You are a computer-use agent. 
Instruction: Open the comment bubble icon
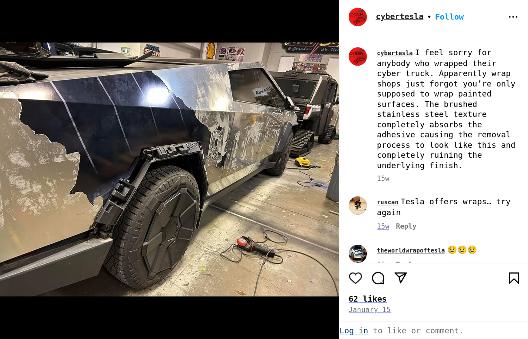coord(378,278)
